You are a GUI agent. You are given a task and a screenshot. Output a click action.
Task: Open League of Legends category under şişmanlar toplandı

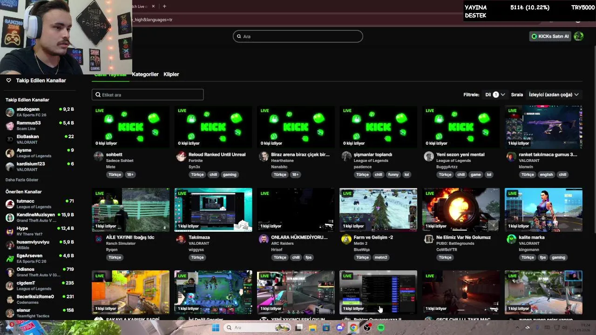coord(375,161)
